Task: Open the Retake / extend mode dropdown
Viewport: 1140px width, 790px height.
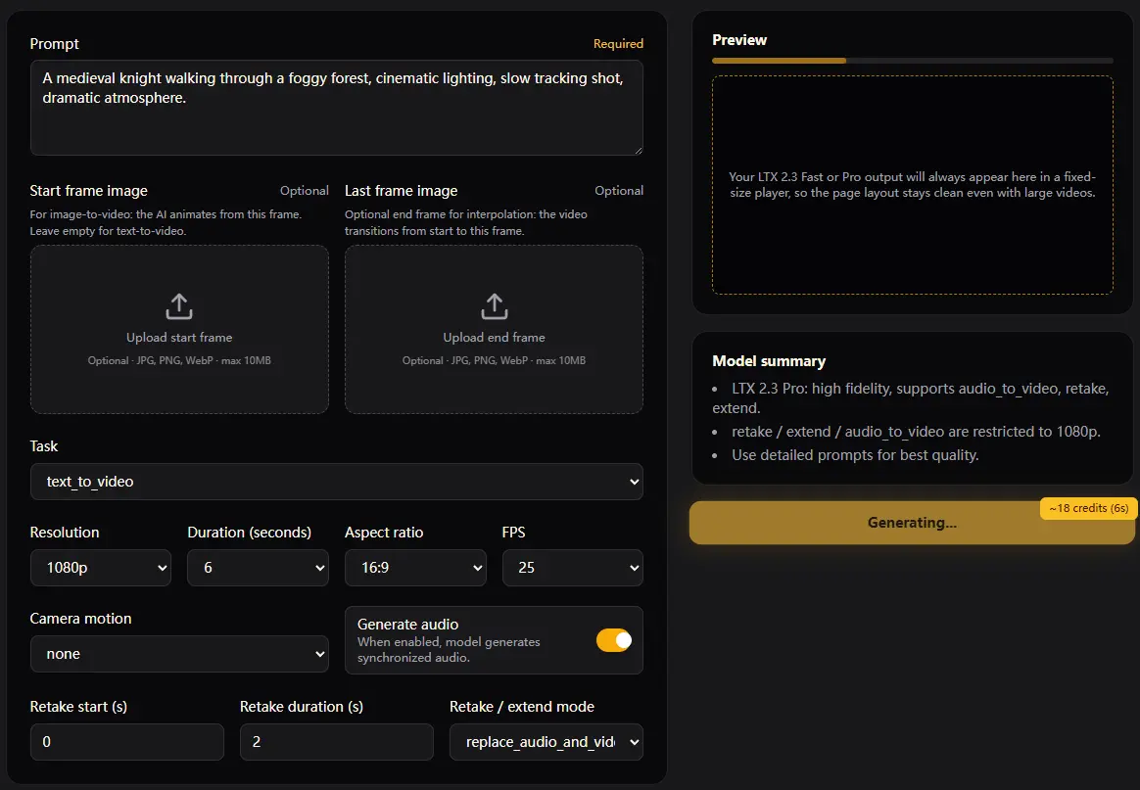Action: pos(546,742)
